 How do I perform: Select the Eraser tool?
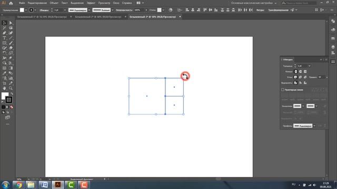(x=11, y=48)
